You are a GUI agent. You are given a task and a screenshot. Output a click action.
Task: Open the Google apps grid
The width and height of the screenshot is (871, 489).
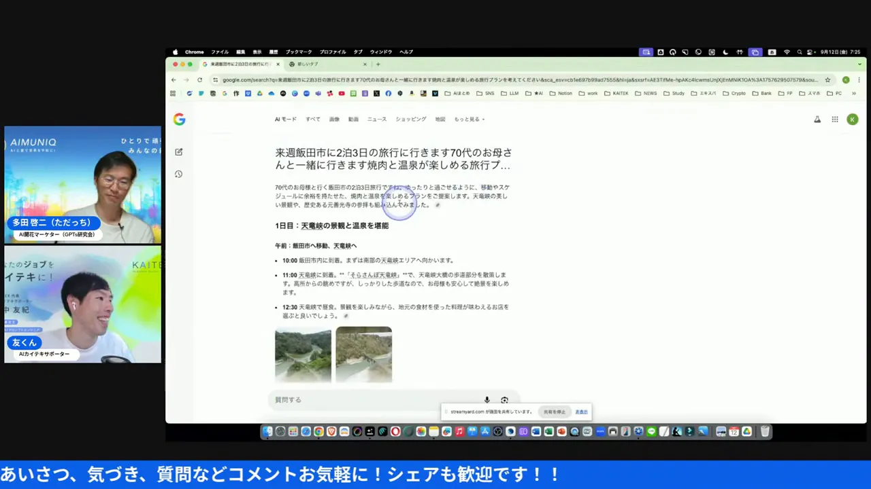click(x=835, y=120)
